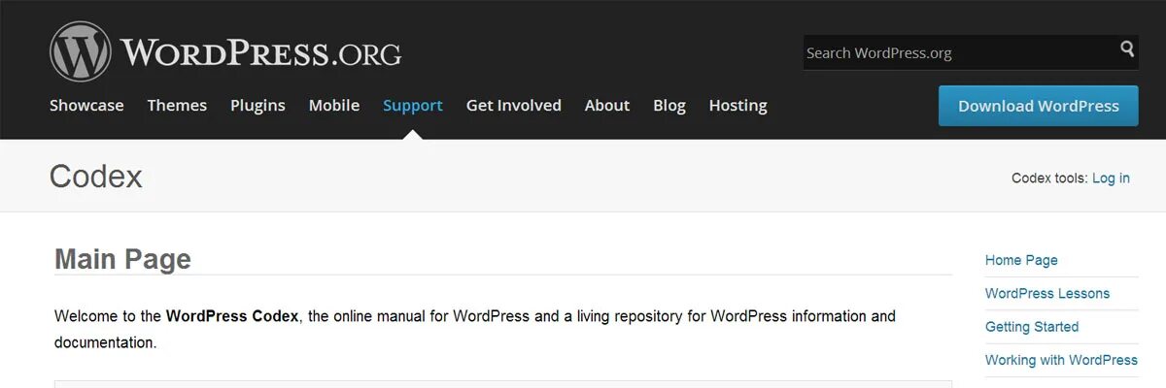Visit the Blog link
1166x388 pixels.
[x=669, y=106]
